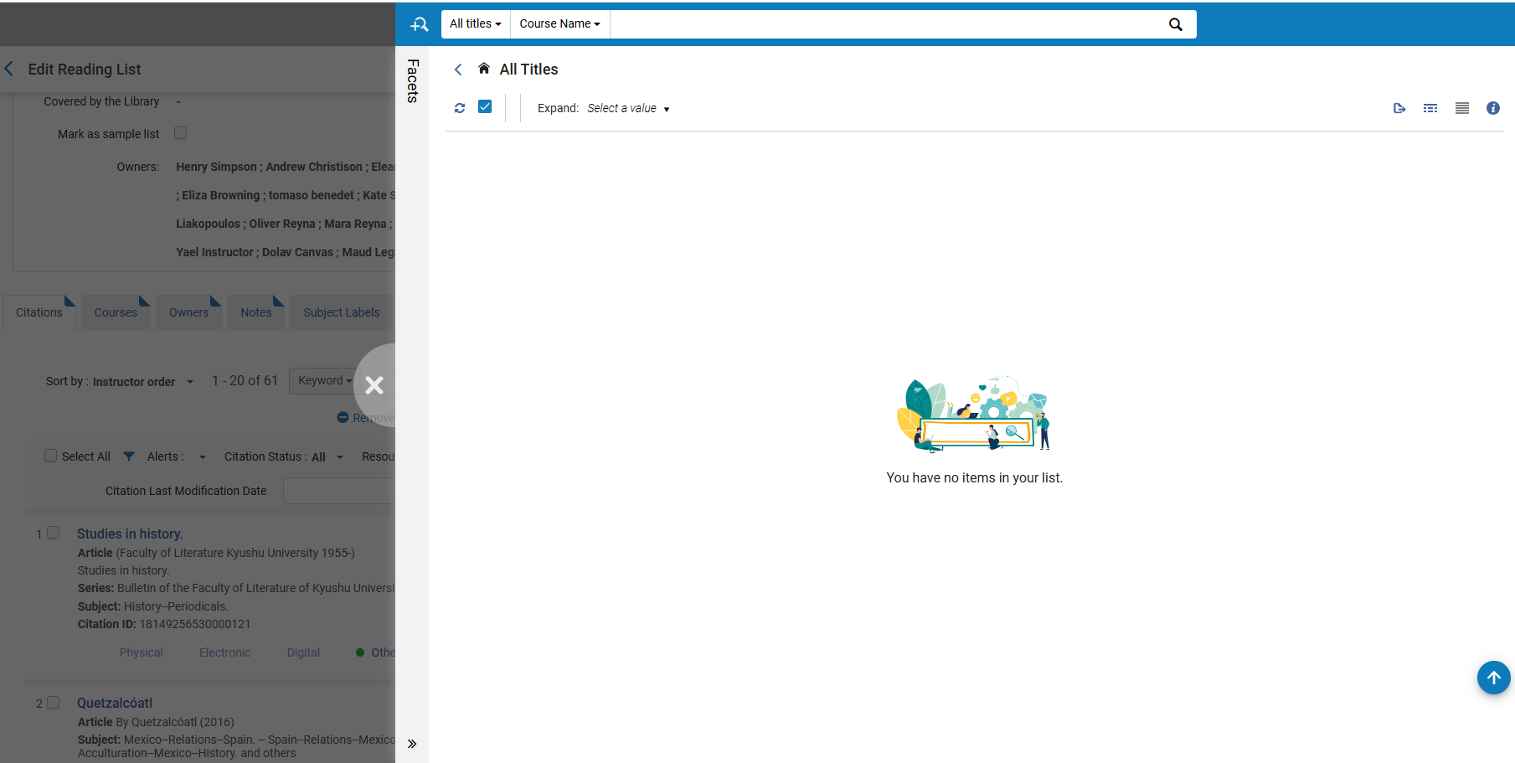Open the information icon
Screen dimensions: 1515x763
[x=1493, y=108]
